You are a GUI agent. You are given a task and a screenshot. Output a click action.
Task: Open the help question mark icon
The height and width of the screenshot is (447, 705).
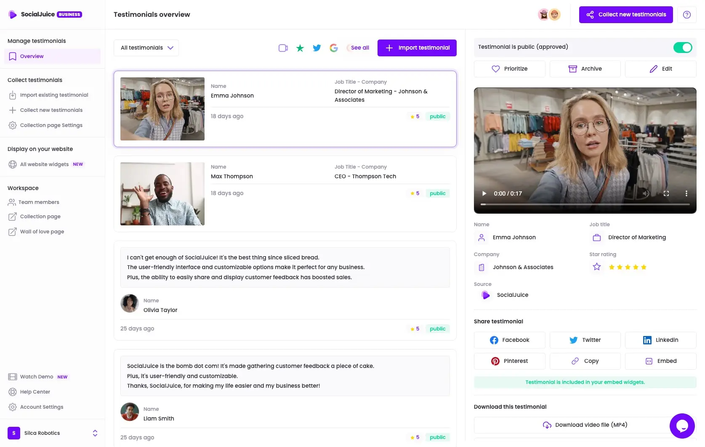(687, 15)
